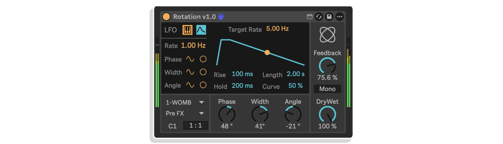Click the Mono button
The image size is (503, 144).
327,89
